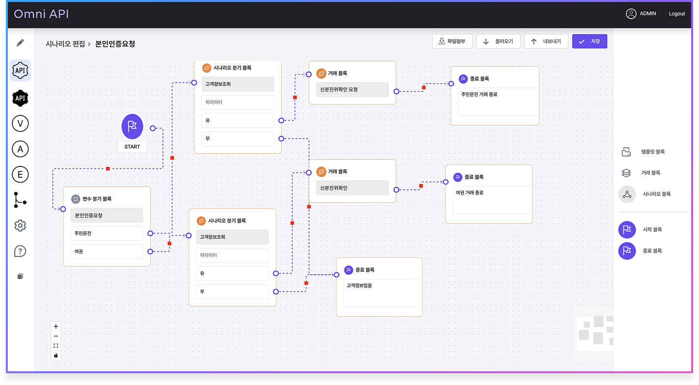Click the 거래 블록 palette label

[x=651, y=173]
